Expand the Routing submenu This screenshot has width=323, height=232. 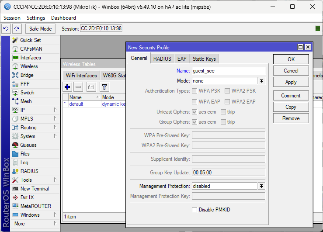pos(55,127)
